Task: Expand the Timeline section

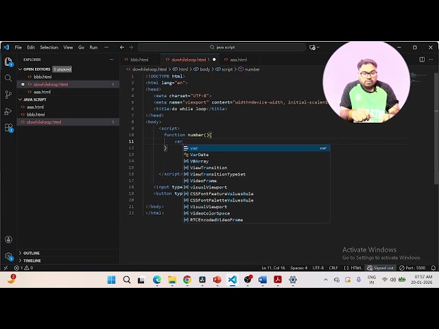Action: (20, 260)
